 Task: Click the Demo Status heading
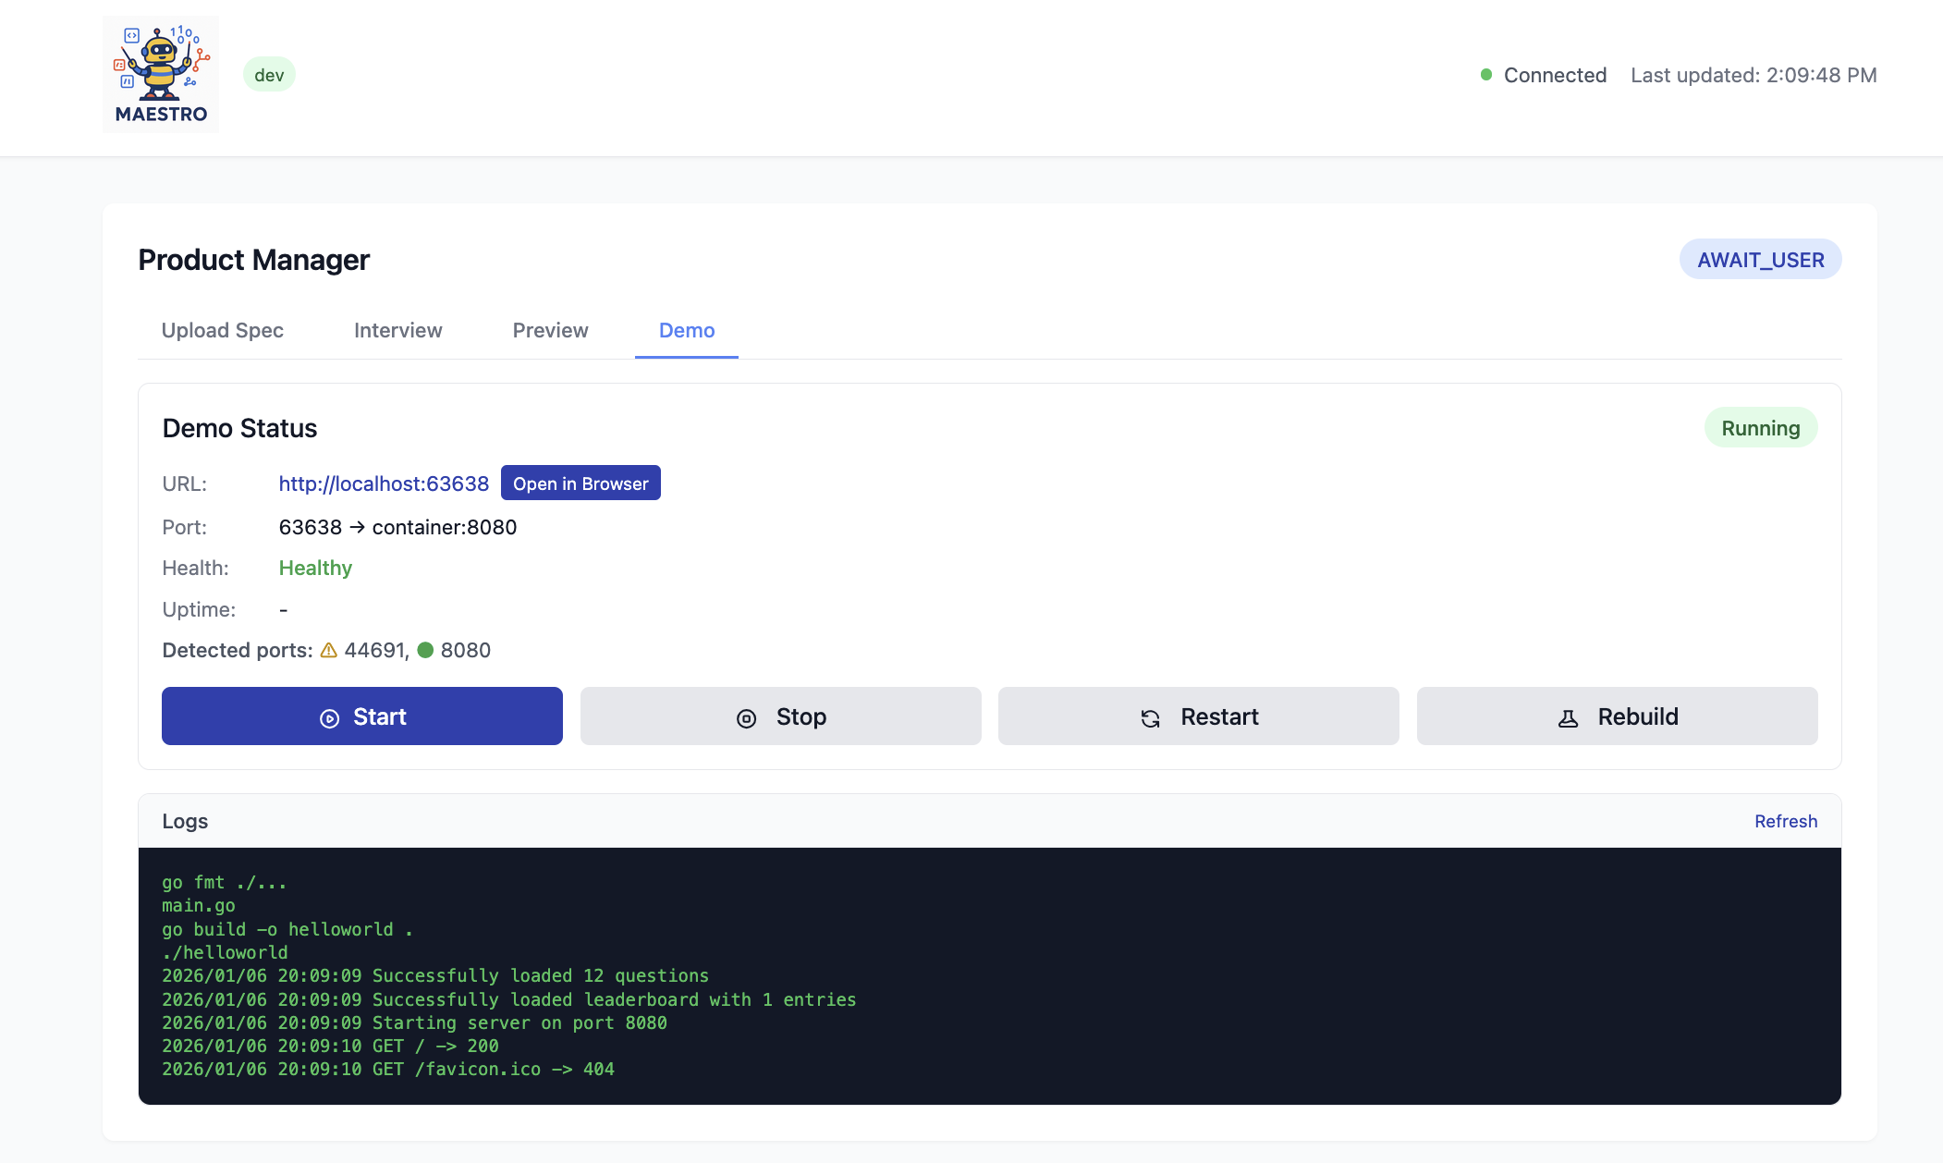pos(239,428)
